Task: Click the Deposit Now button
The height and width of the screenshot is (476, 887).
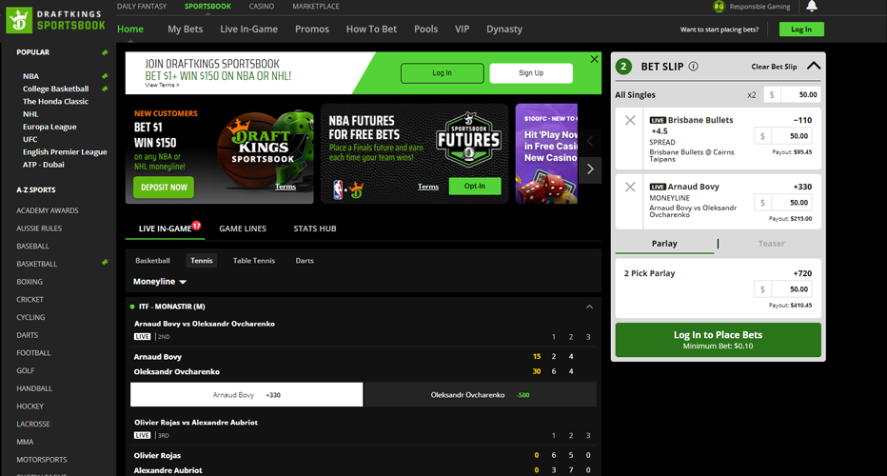Action: [x=164, y=188]
